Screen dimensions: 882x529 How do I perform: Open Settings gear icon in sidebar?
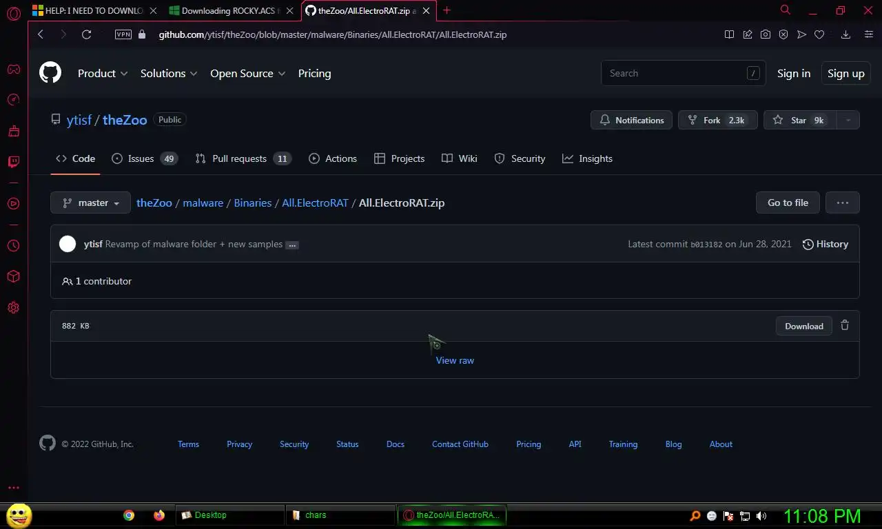tap(13, 308)
